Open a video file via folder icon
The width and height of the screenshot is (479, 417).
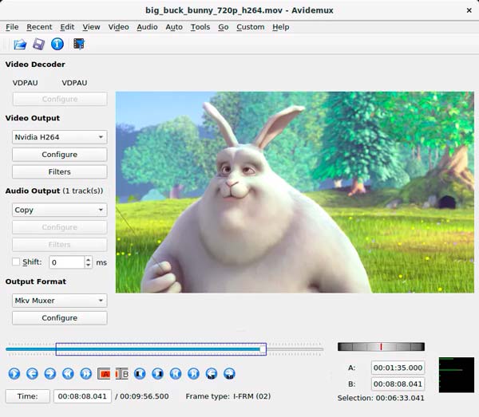tap(20, 45)
